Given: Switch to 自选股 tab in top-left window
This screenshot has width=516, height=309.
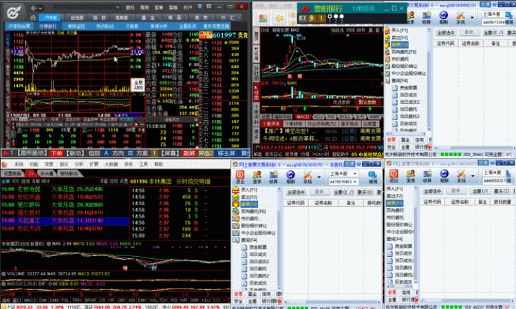Looking at the screenshot, I should pyautogui.click(x=76, y=18).
